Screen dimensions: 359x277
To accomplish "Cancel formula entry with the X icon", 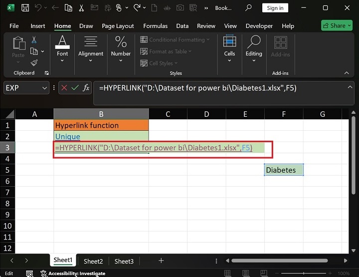I will tap(64, 88).
